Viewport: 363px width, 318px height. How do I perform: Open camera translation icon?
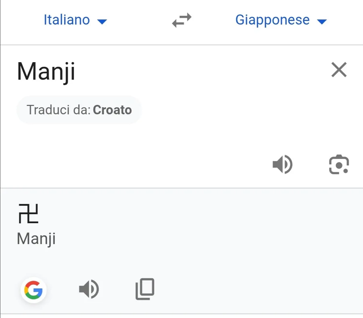[x=339, y=165]
